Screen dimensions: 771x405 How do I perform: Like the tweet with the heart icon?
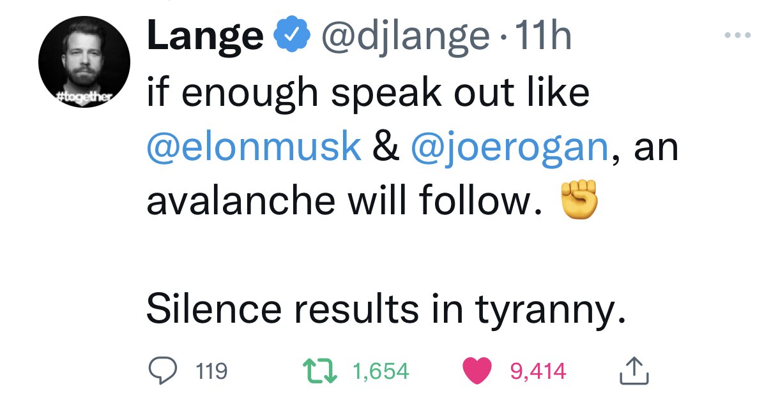click(x=477, y=370)
